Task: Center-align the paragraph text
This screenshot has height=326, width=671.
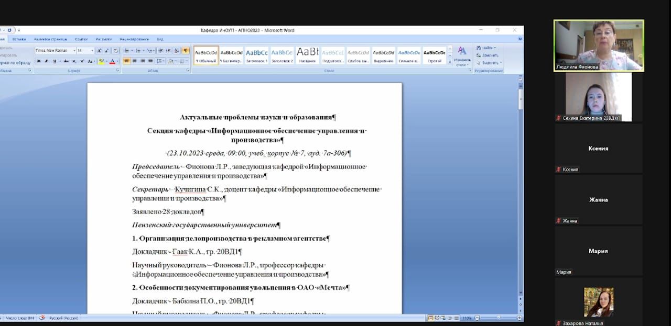Action: click(x=134, y=61)
